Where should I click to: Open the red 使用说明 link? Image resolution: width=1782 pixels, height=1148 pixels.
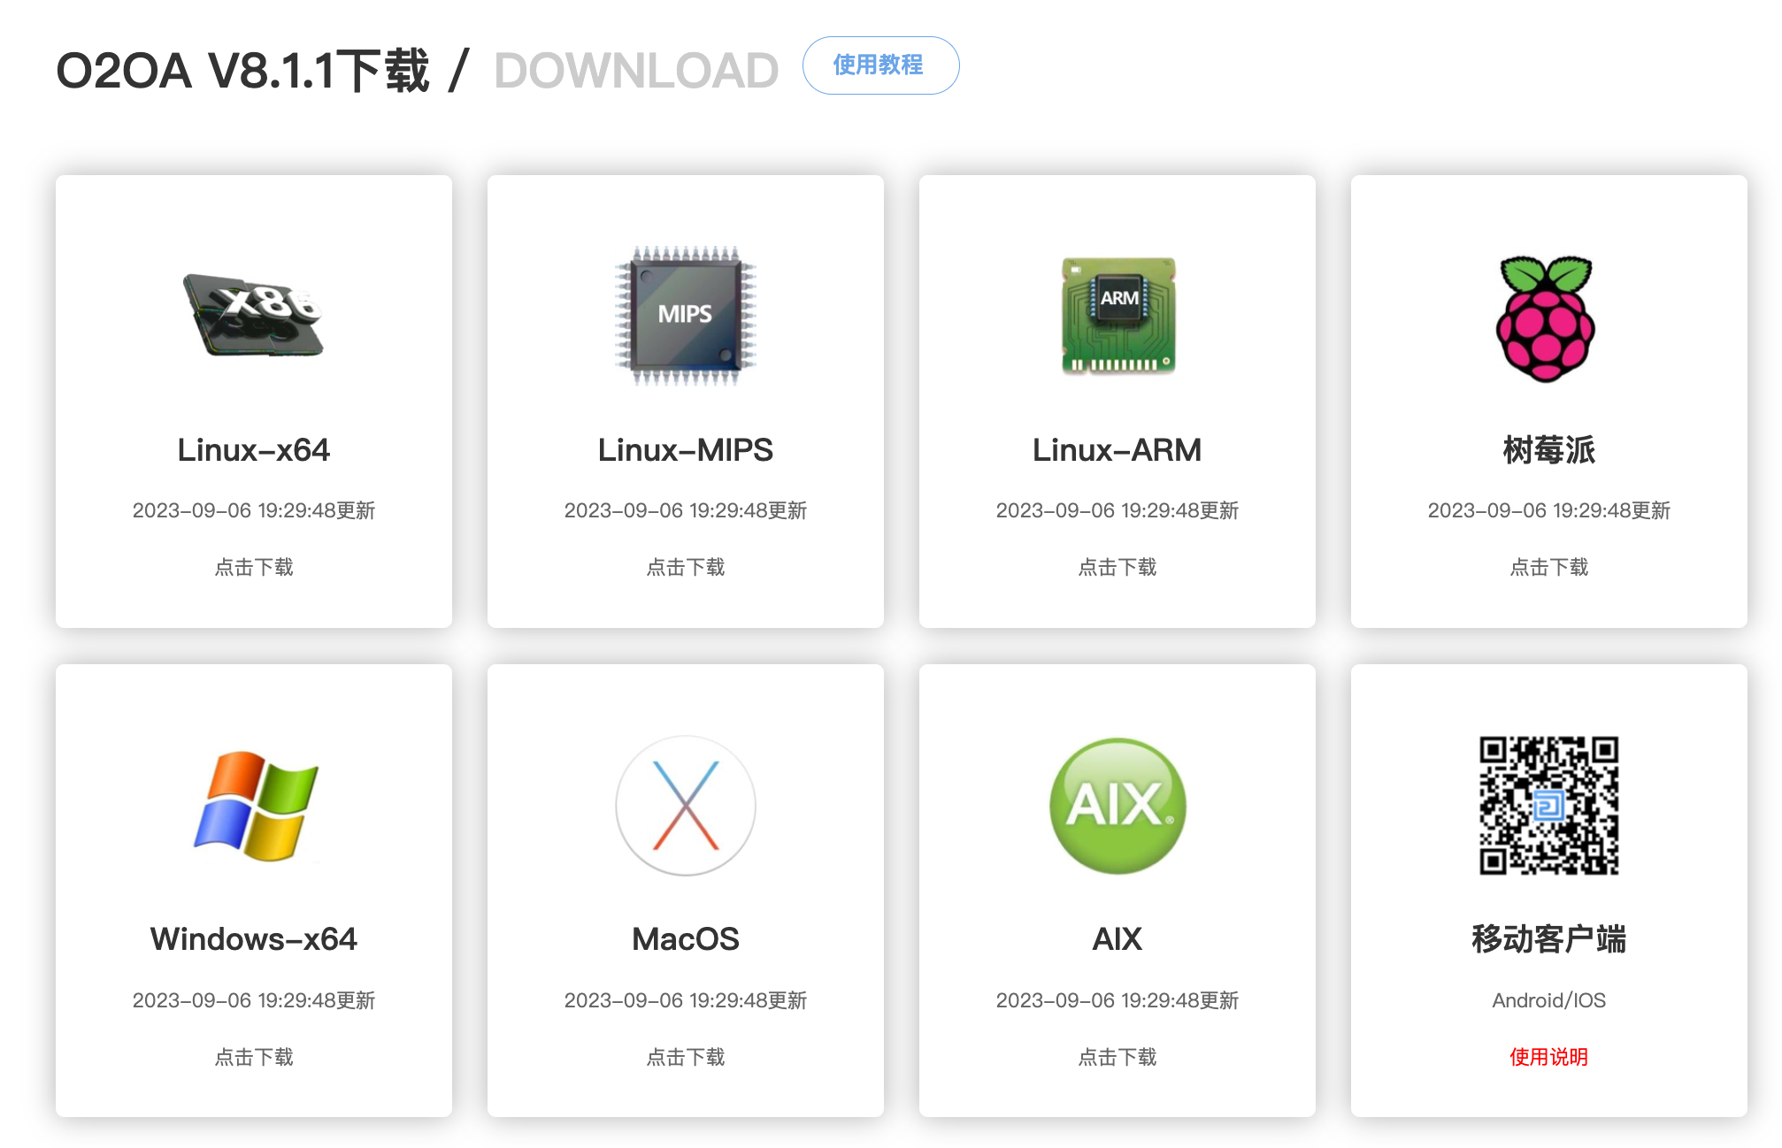pos(1548,1057)
